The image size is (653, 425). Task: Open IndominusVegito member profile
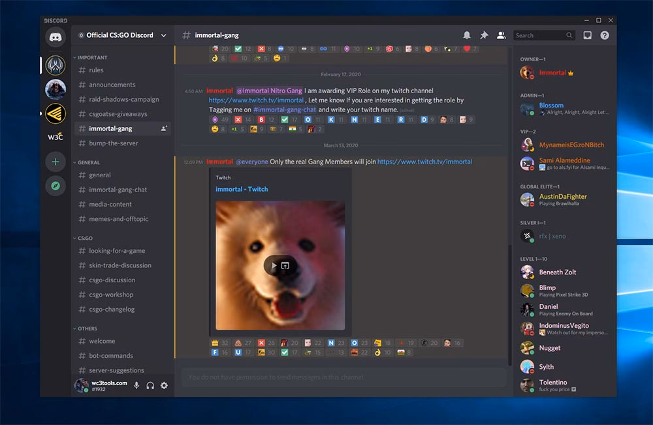pyautogui.click(x=563, y=329)
